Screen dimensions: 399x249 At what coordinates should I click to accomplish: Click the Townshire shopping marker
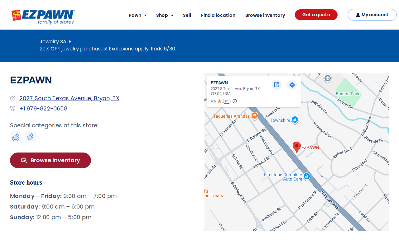point(295,120)
